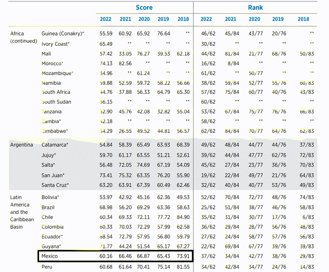Click the "Zambia" row name
Image resolution: width=329 pixels, height=272 pixels.
pyautogui.click(x=51, y=121)
